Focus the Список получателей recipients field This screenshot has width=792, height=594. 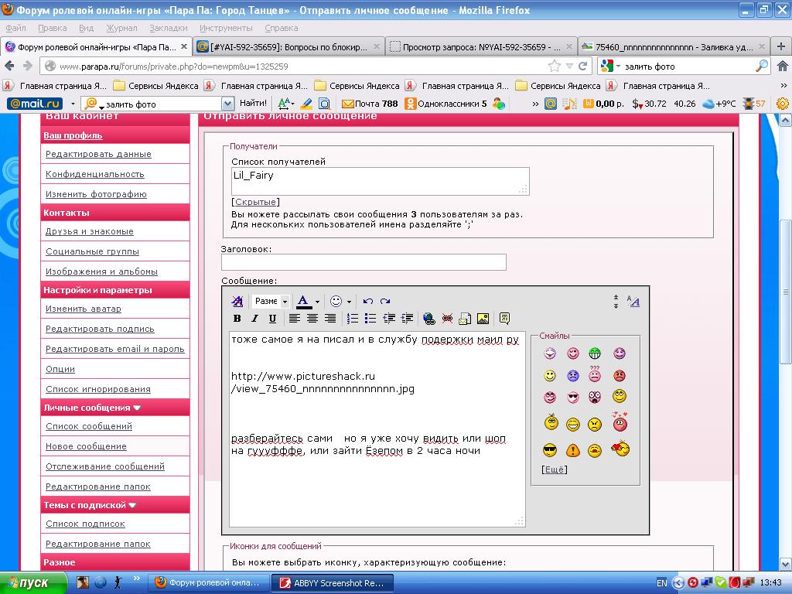pos(380,181)
